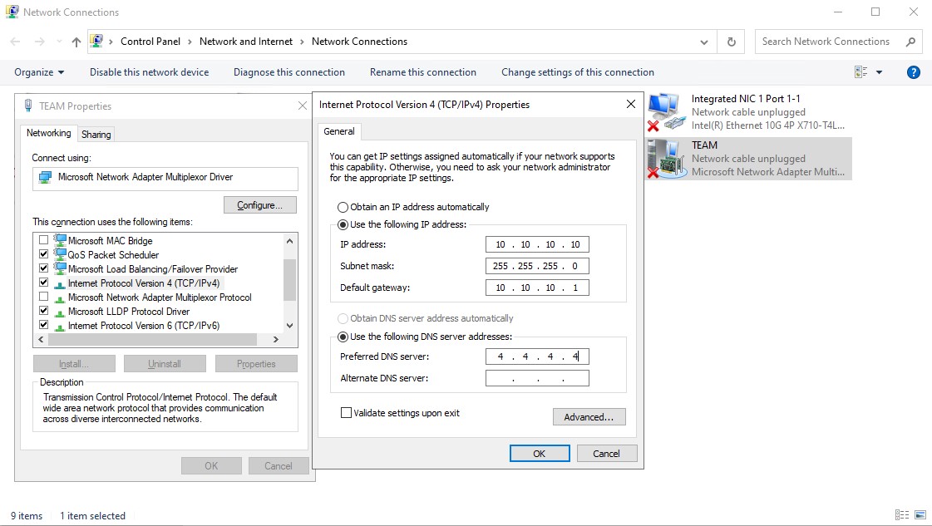Click the address bar refresh icon
Screen dimensions: 932x526
click(730, 41)
